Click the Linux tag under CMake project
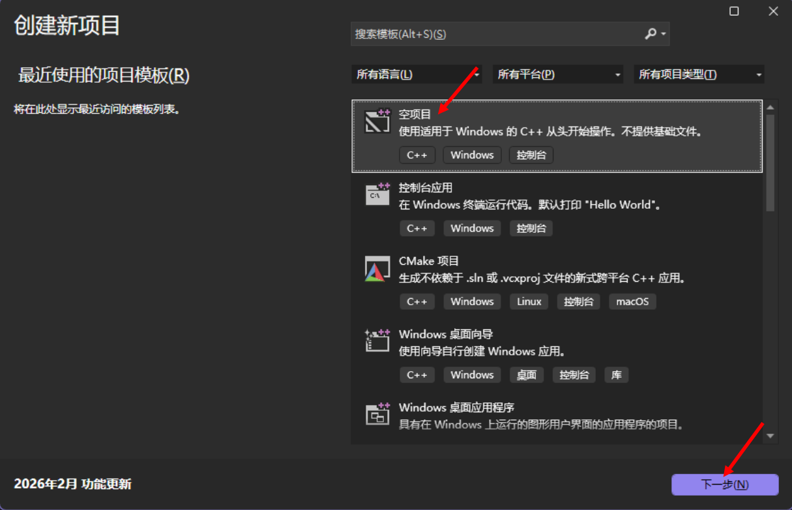This screenshot has width=792, height=510. point(529,302)
